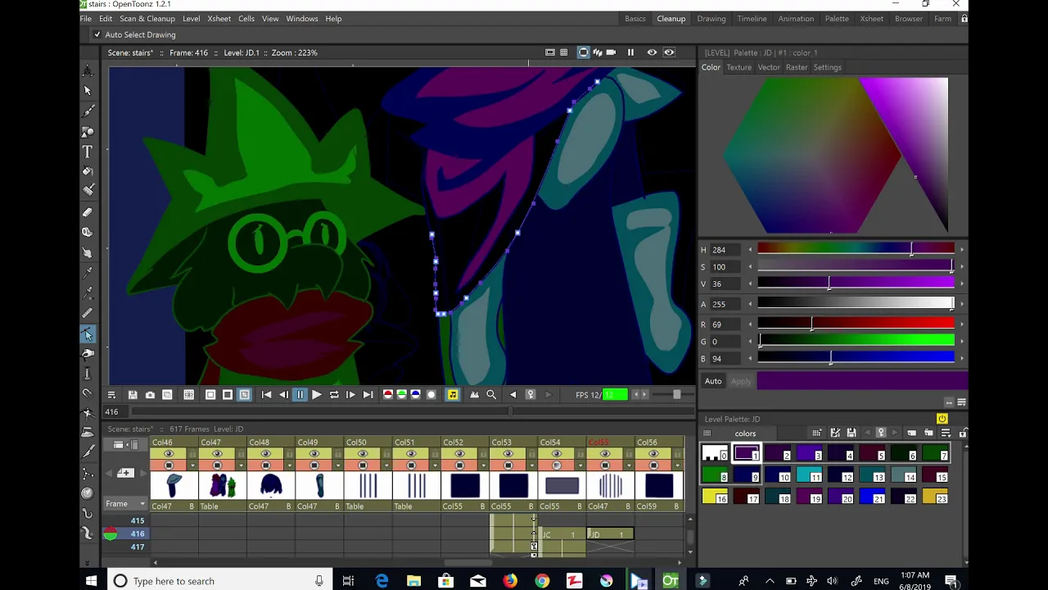Select the Magnet tool
The image size is (1048, 590).
(88, 393)
